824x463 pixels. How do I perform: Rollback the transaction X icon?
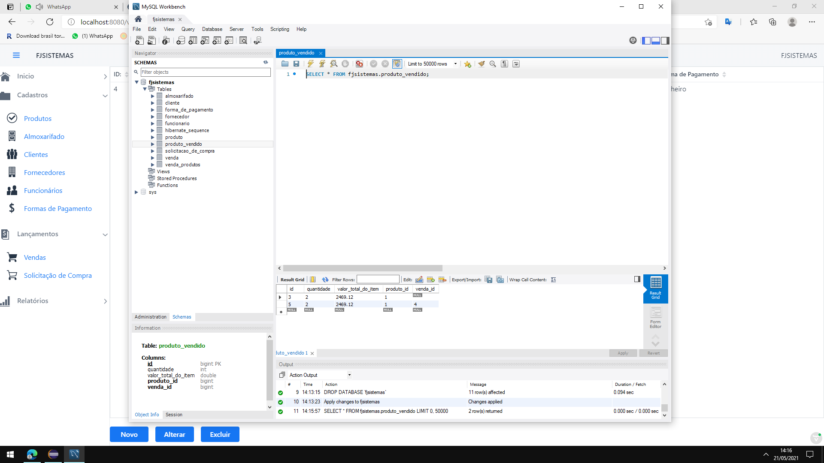tap(385, 64)
